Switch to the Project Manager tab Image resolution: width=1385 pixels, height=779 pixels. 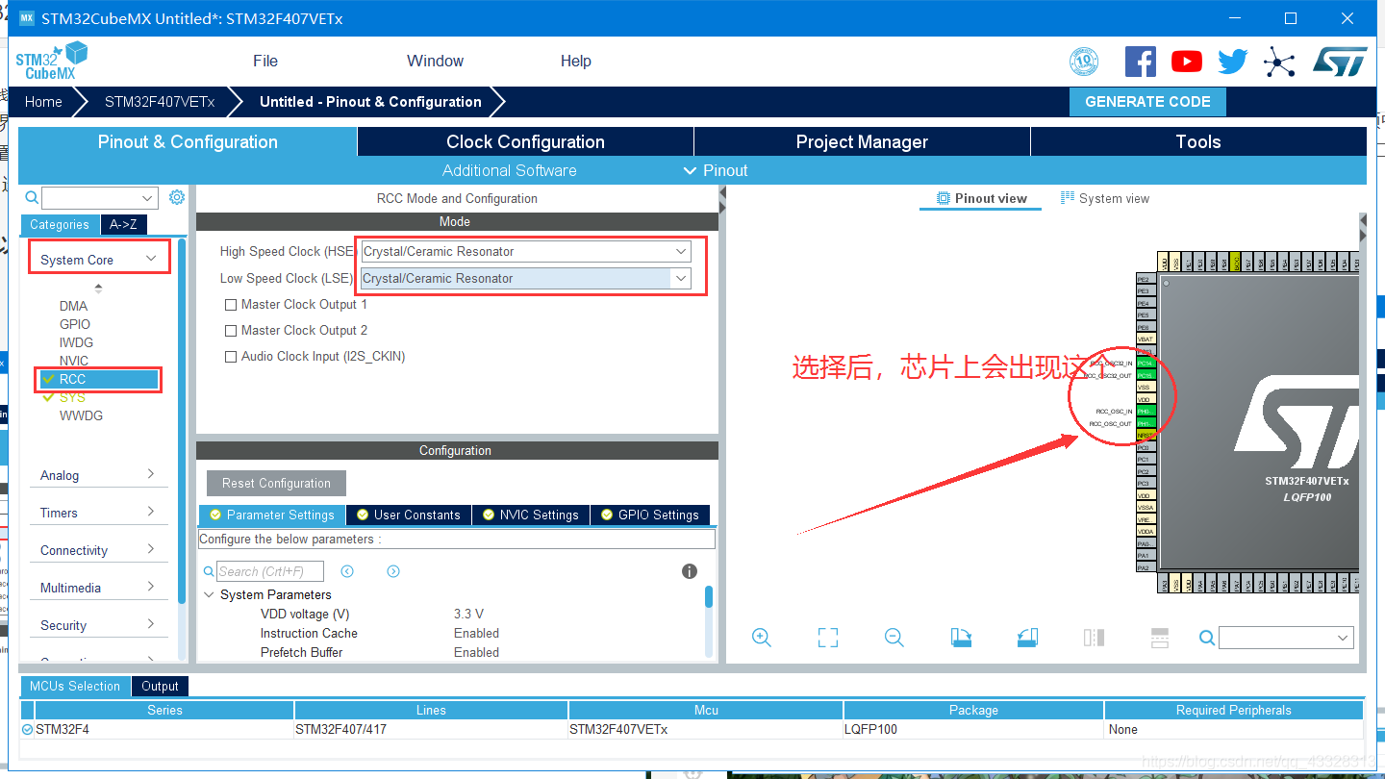pyautogui.click(x=862, y=141)
